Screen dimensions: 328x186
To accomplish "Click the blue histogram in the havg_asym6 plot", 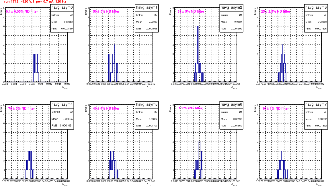I will click(x=199, y=160).
